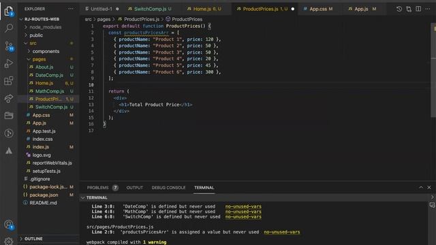The image size is (436, 245).
Task: Open index.css in the explorer
Action: [x=48, y=139]
